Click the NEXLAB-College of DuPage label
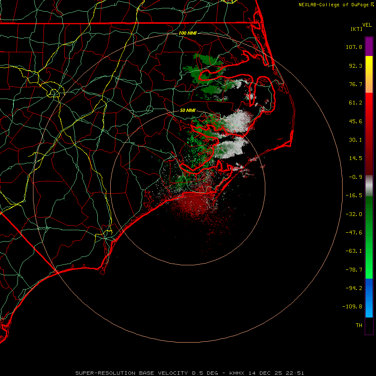The width and height of the screenshot is (376, 376). pyautogui.click(x=334, y=5)
